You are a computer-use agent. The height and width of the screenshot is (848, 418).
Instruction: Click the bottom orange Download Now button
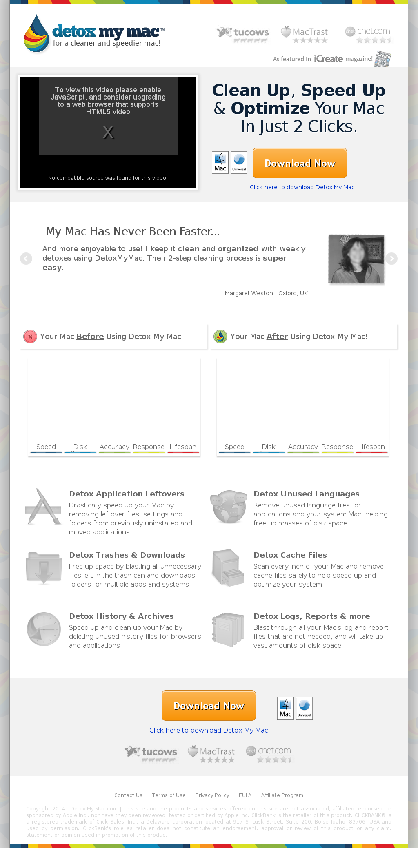tap(209, 706)
